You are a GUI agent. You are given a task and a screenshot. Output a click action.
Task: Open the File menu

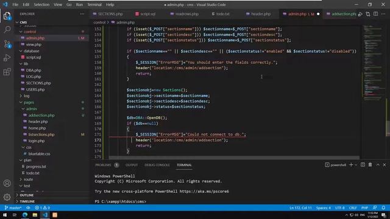tap(15, 5)
